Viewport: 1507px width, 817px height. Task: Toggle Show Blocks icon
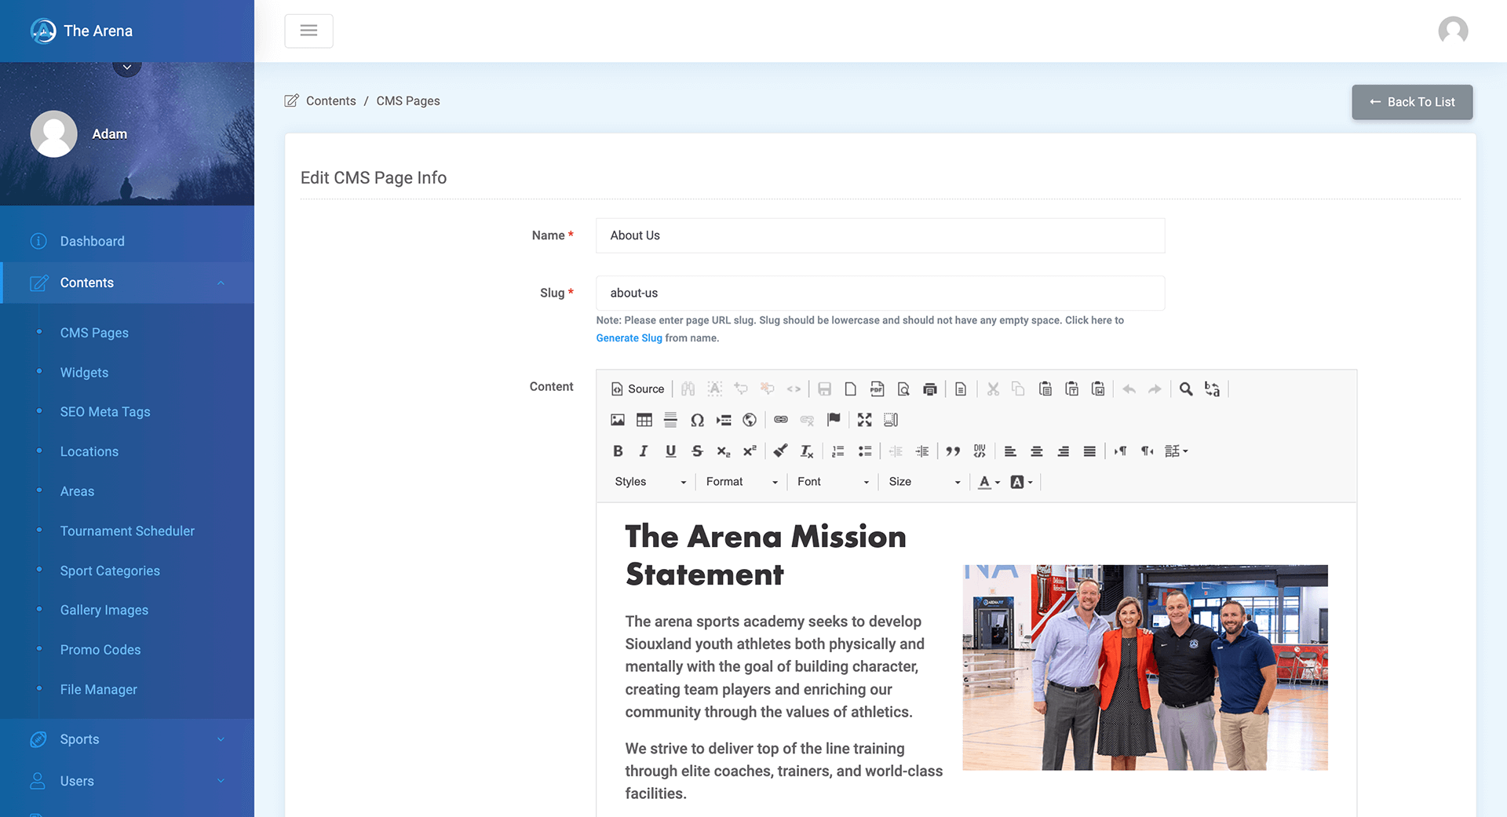(x=891, y=420)
